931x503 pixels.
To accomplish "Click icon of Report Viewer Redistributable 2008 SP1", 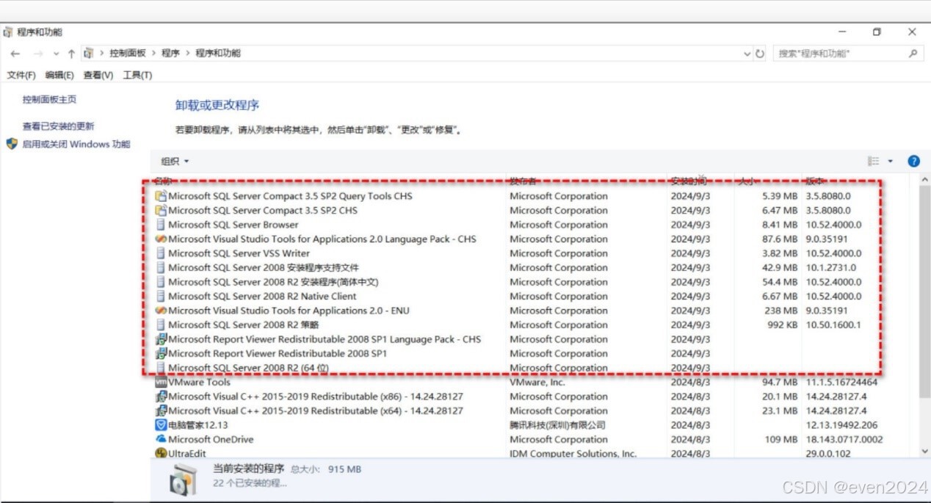I will (161, 353).
